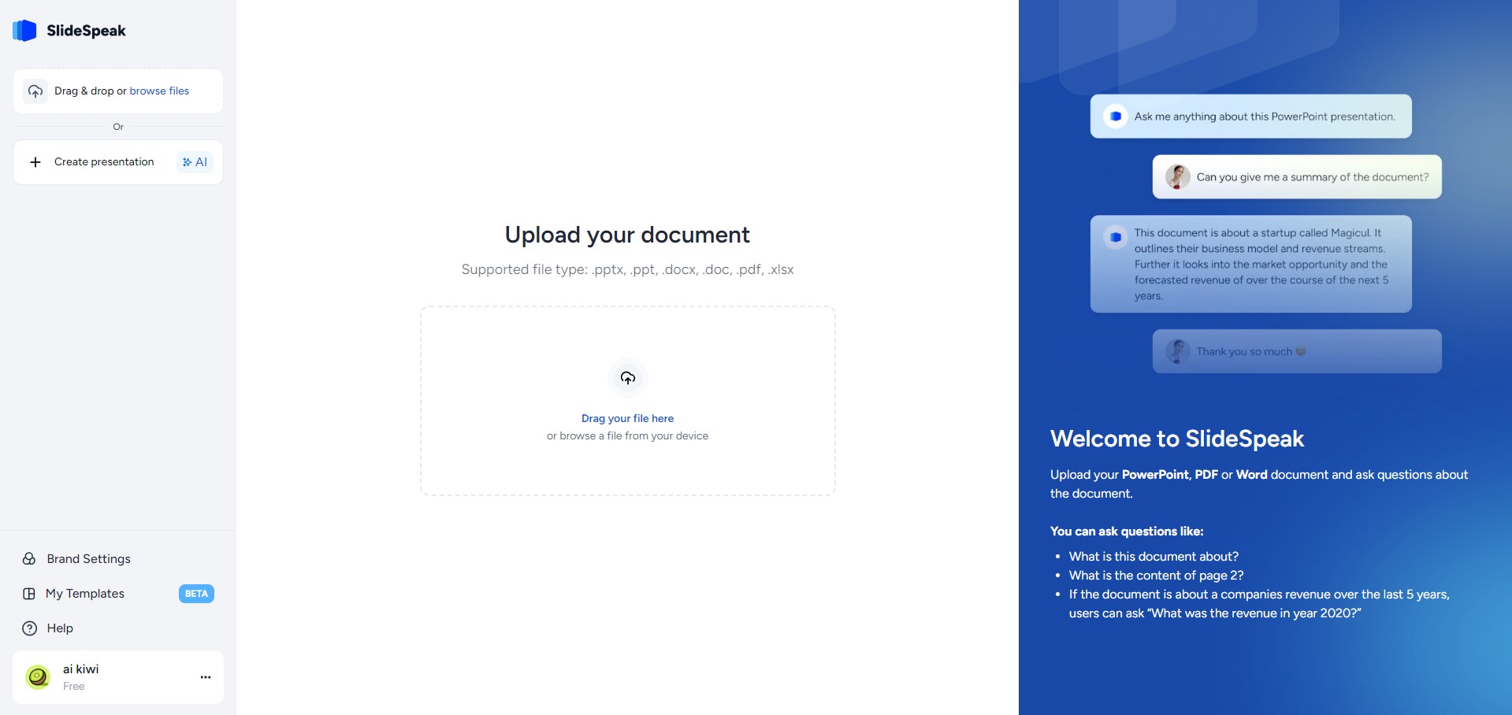Click the Upload your document heading
1512x715 pixels.
pos(627,235)
